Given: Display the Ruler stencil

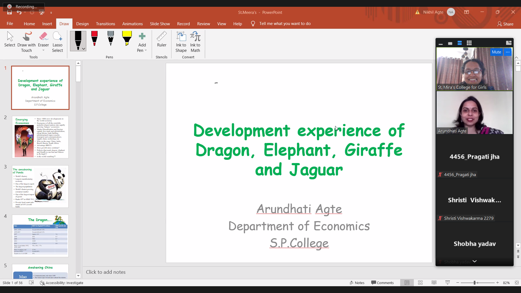Looking at the screenshot, I should (161, 41).
